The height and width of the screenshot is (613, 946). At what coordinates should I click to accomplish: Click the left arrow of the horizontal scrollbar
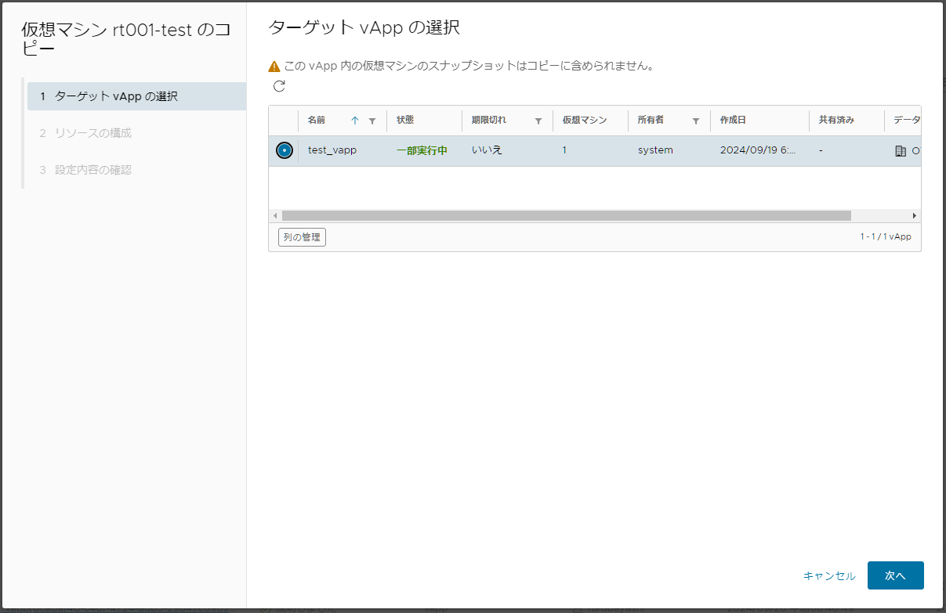[275, 215]
